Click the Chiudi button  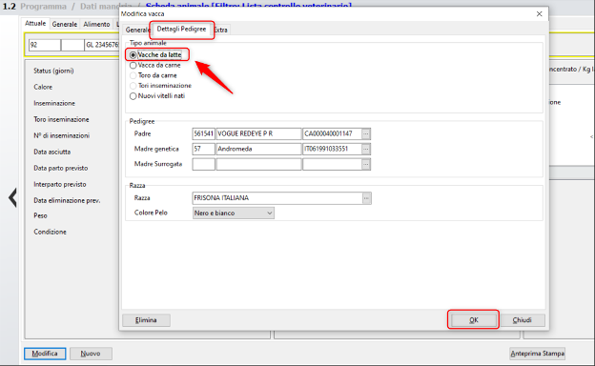tap(523, 320)
